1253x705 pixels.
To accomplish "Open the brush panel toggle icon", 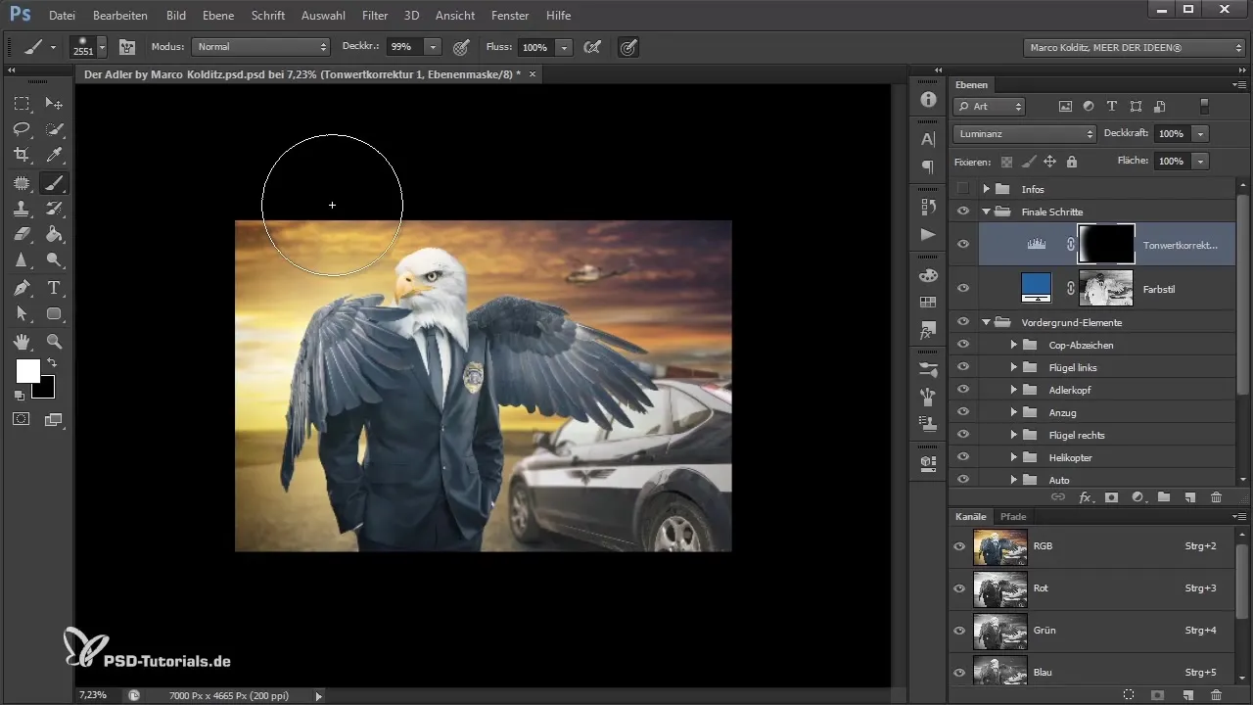I will [127, 46].
